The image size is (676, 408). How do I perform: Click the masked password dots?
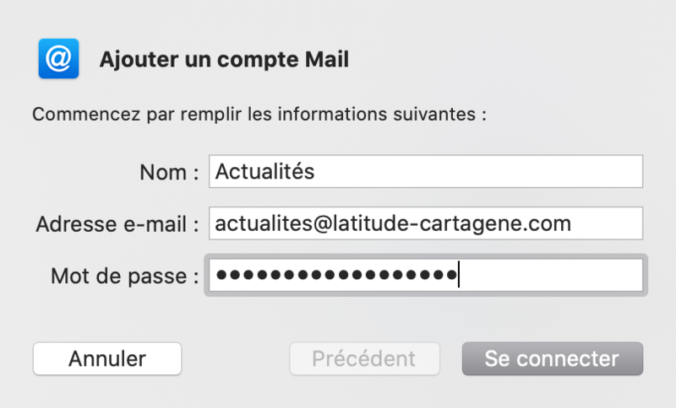coord(335,276)
